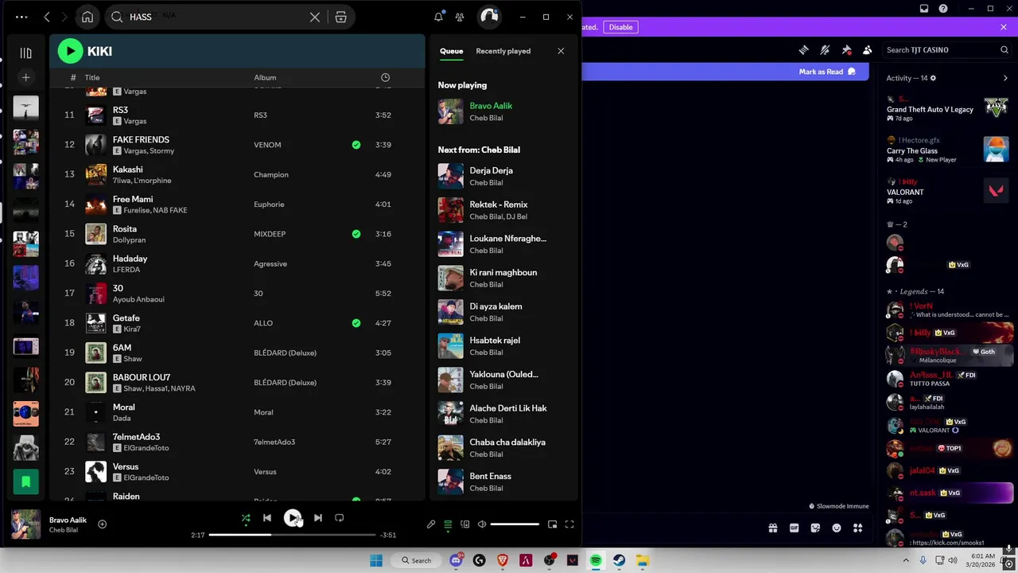Switch to Recently played tab
This screenshot has width=1018, height=573.
click(503, 51)
